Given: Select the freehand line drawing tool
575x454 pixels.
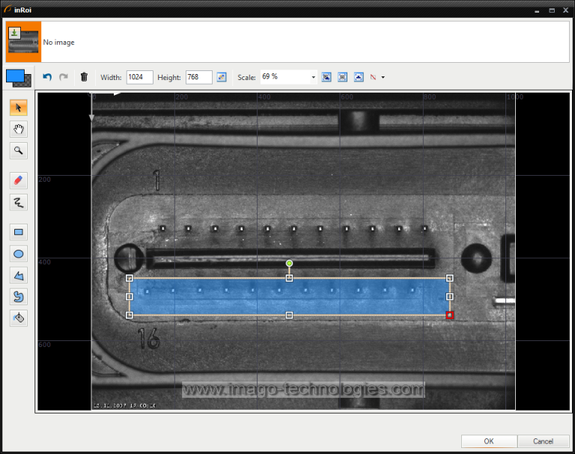Looking at the screenshot, I should [x=19, y=202].
